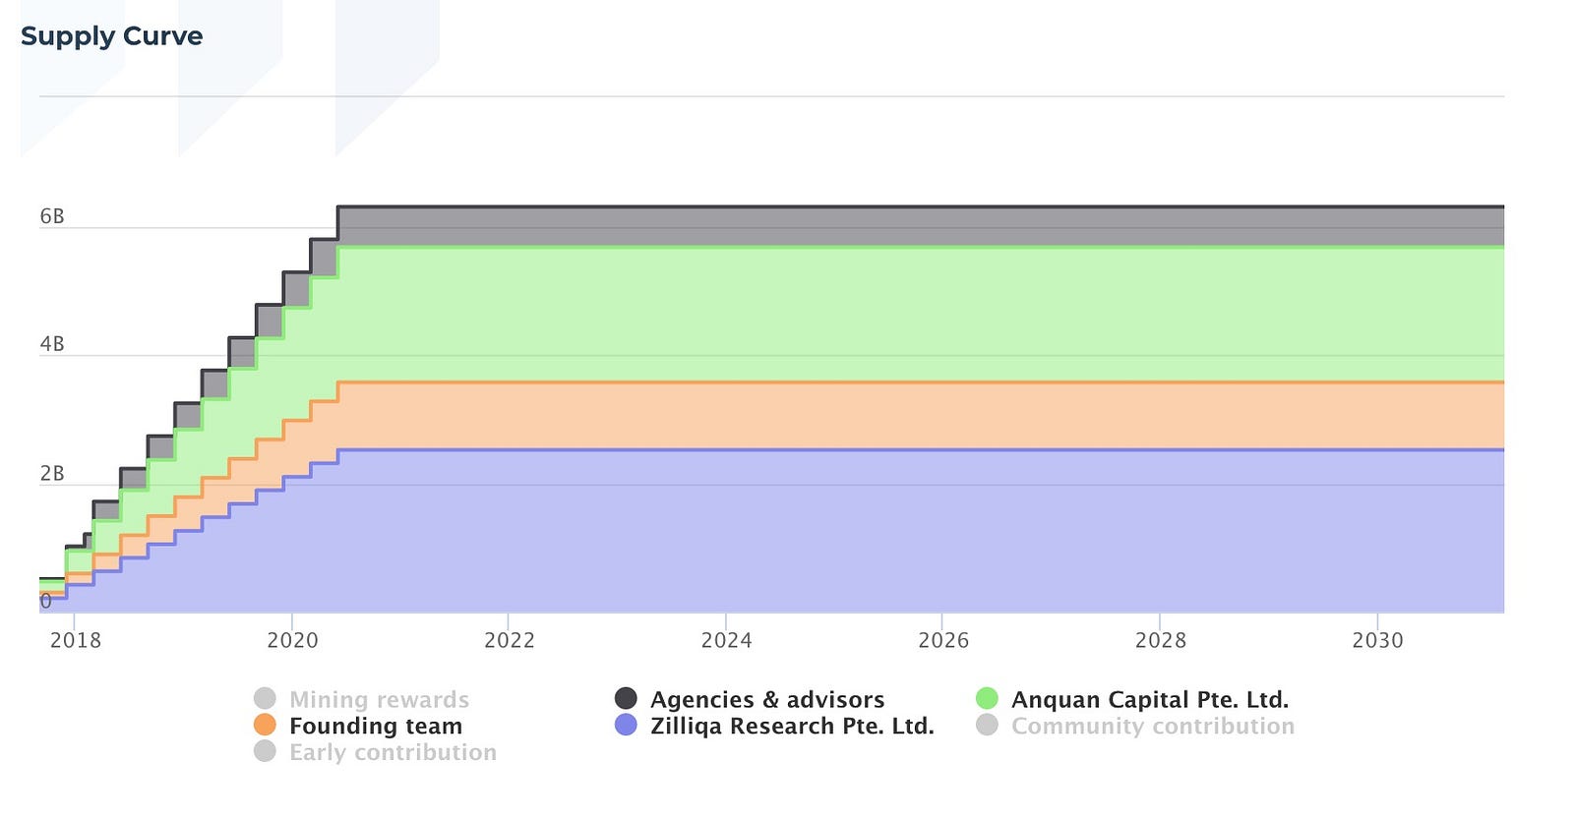Hide Anquan Capital Pte. Ltd. label
This screenshot has width=1574, height=820.
1149,699
